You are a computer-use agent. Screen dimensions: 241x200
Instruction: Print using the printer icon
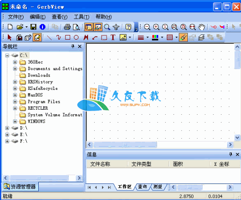[67, 27]
